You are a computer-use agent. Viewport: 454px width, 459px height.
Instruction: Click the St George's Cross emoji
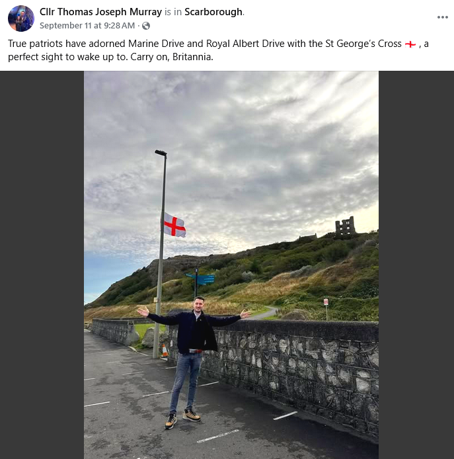tap(410, 44)
